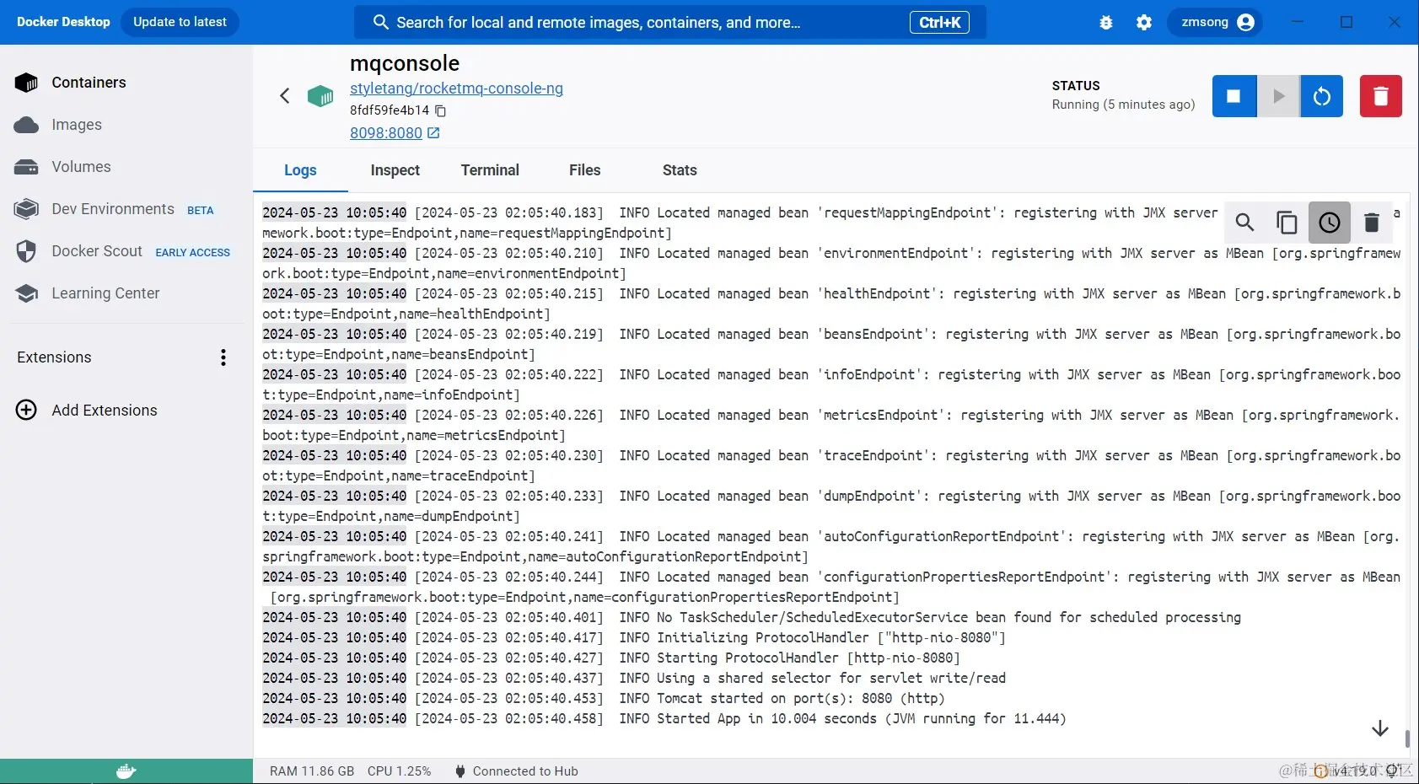Click the 'Started App in 10.004 seconds' log line
The width and height of the screenshot is (1419, 784).
(x=664, y=718)
